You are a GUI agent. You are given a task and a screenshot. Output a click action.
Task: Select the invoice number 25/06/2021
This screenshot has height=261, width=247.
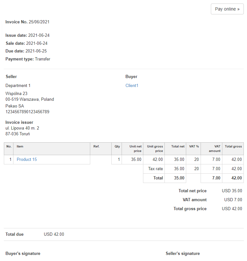39,22
